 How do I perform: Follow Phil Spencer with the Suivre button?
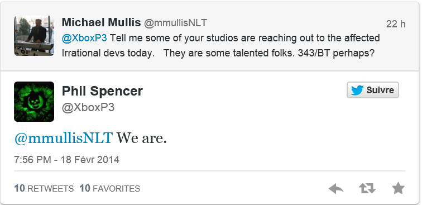[x=373, y=90]
